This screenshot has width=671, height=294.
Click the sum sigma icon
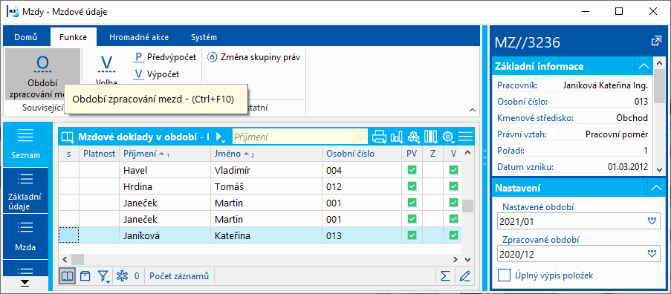pyautogui.click(x=446, y=276)
